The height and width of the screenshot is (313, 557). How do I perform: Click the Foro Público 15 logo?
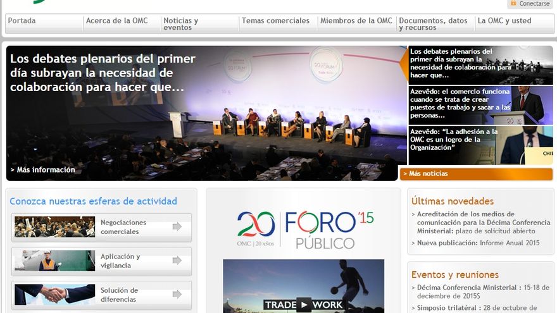click(304, 229)
